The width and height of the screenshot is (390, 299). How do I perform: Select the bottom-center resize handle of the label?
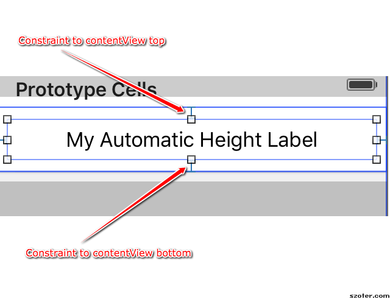tap(191, 160)
